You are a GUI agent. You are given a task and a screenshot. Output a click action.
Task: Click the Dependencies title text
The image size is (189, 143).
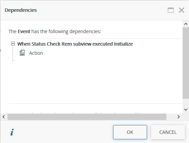pos(21,10)
